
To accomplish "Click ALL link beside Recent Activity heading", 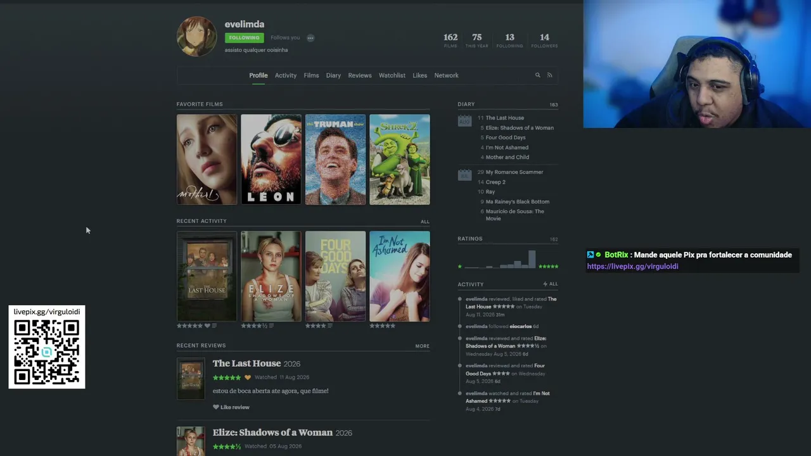I will pos(425,222).
